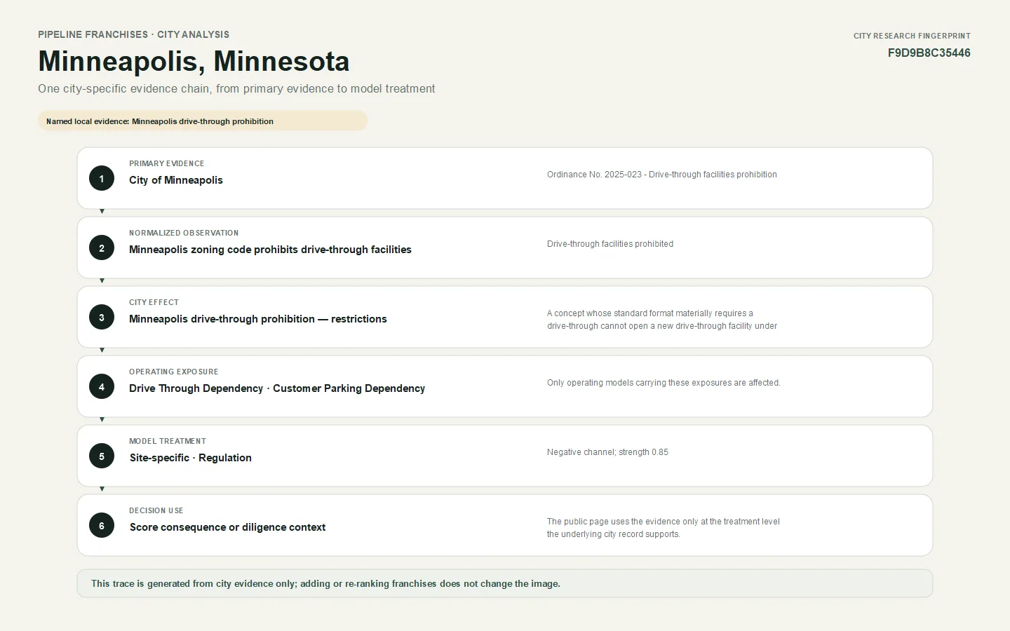
Task: Select the "Drive-through facilities prohibited" description
Action: (x=610, y=244)
